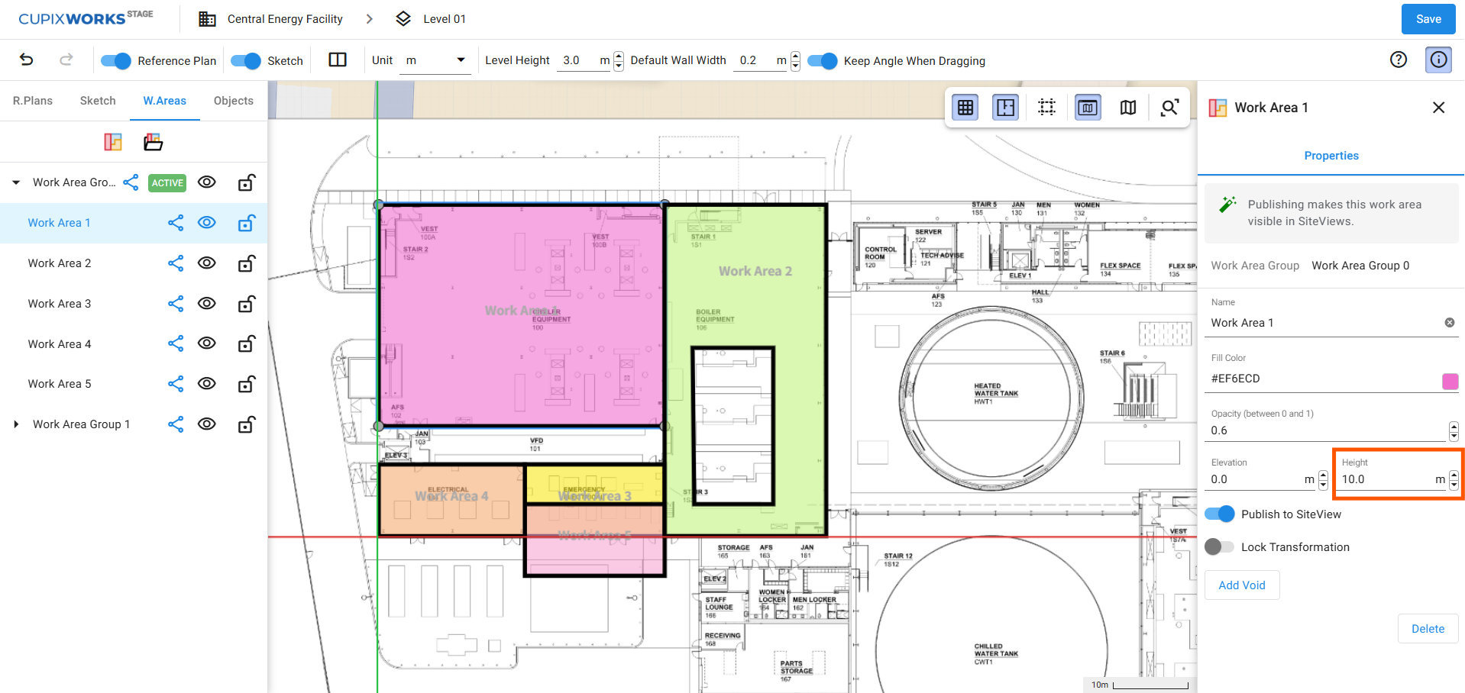Screen dimensions: 1465x693
Task: Toggle the Reference Plan switch
Action: coord(116,61)
